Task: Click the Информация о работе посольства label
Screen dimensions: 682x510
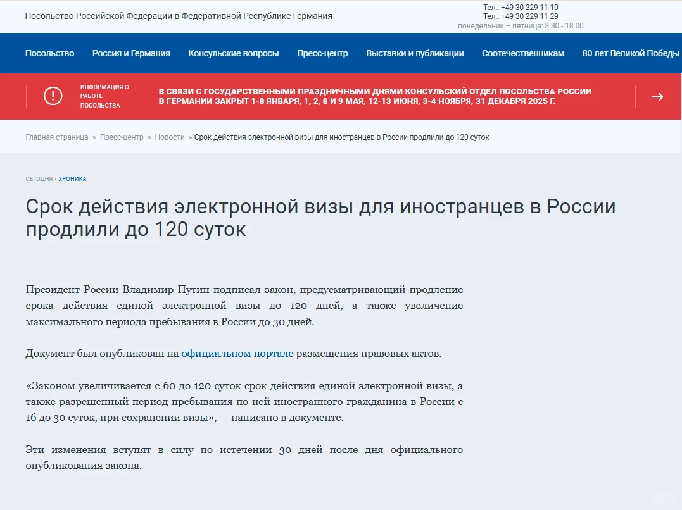Action: [104, 96]
